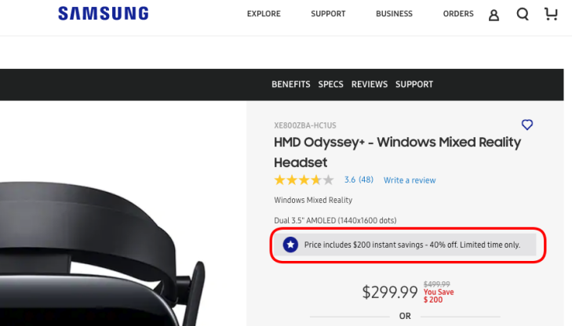Viewport: 572px width, 326px height.
Task: Click the star rating icons
Action: [x=304, y=180]
